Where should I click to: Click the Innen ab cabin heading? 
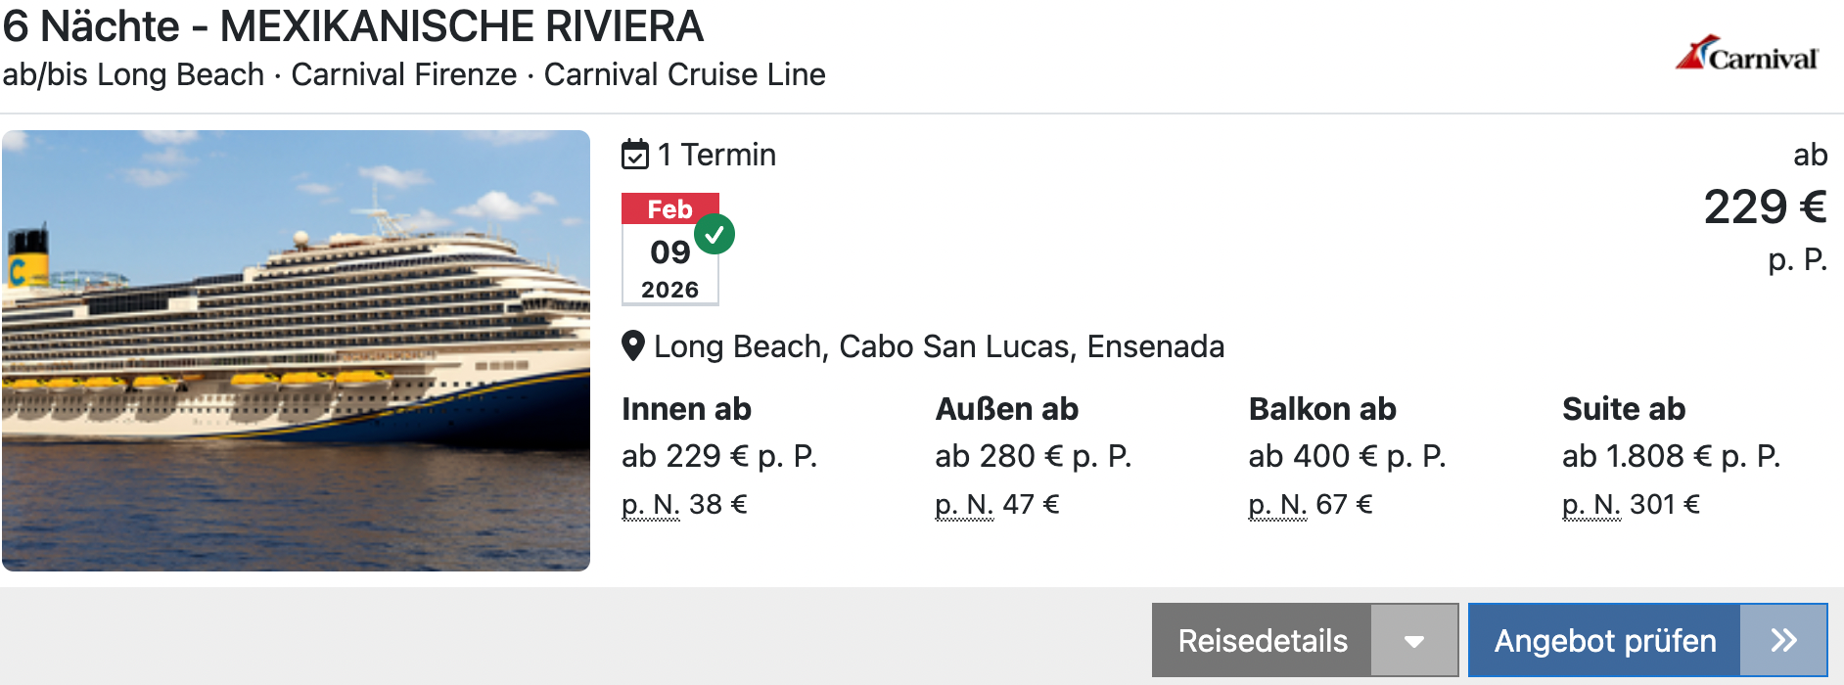click(686, 409)
